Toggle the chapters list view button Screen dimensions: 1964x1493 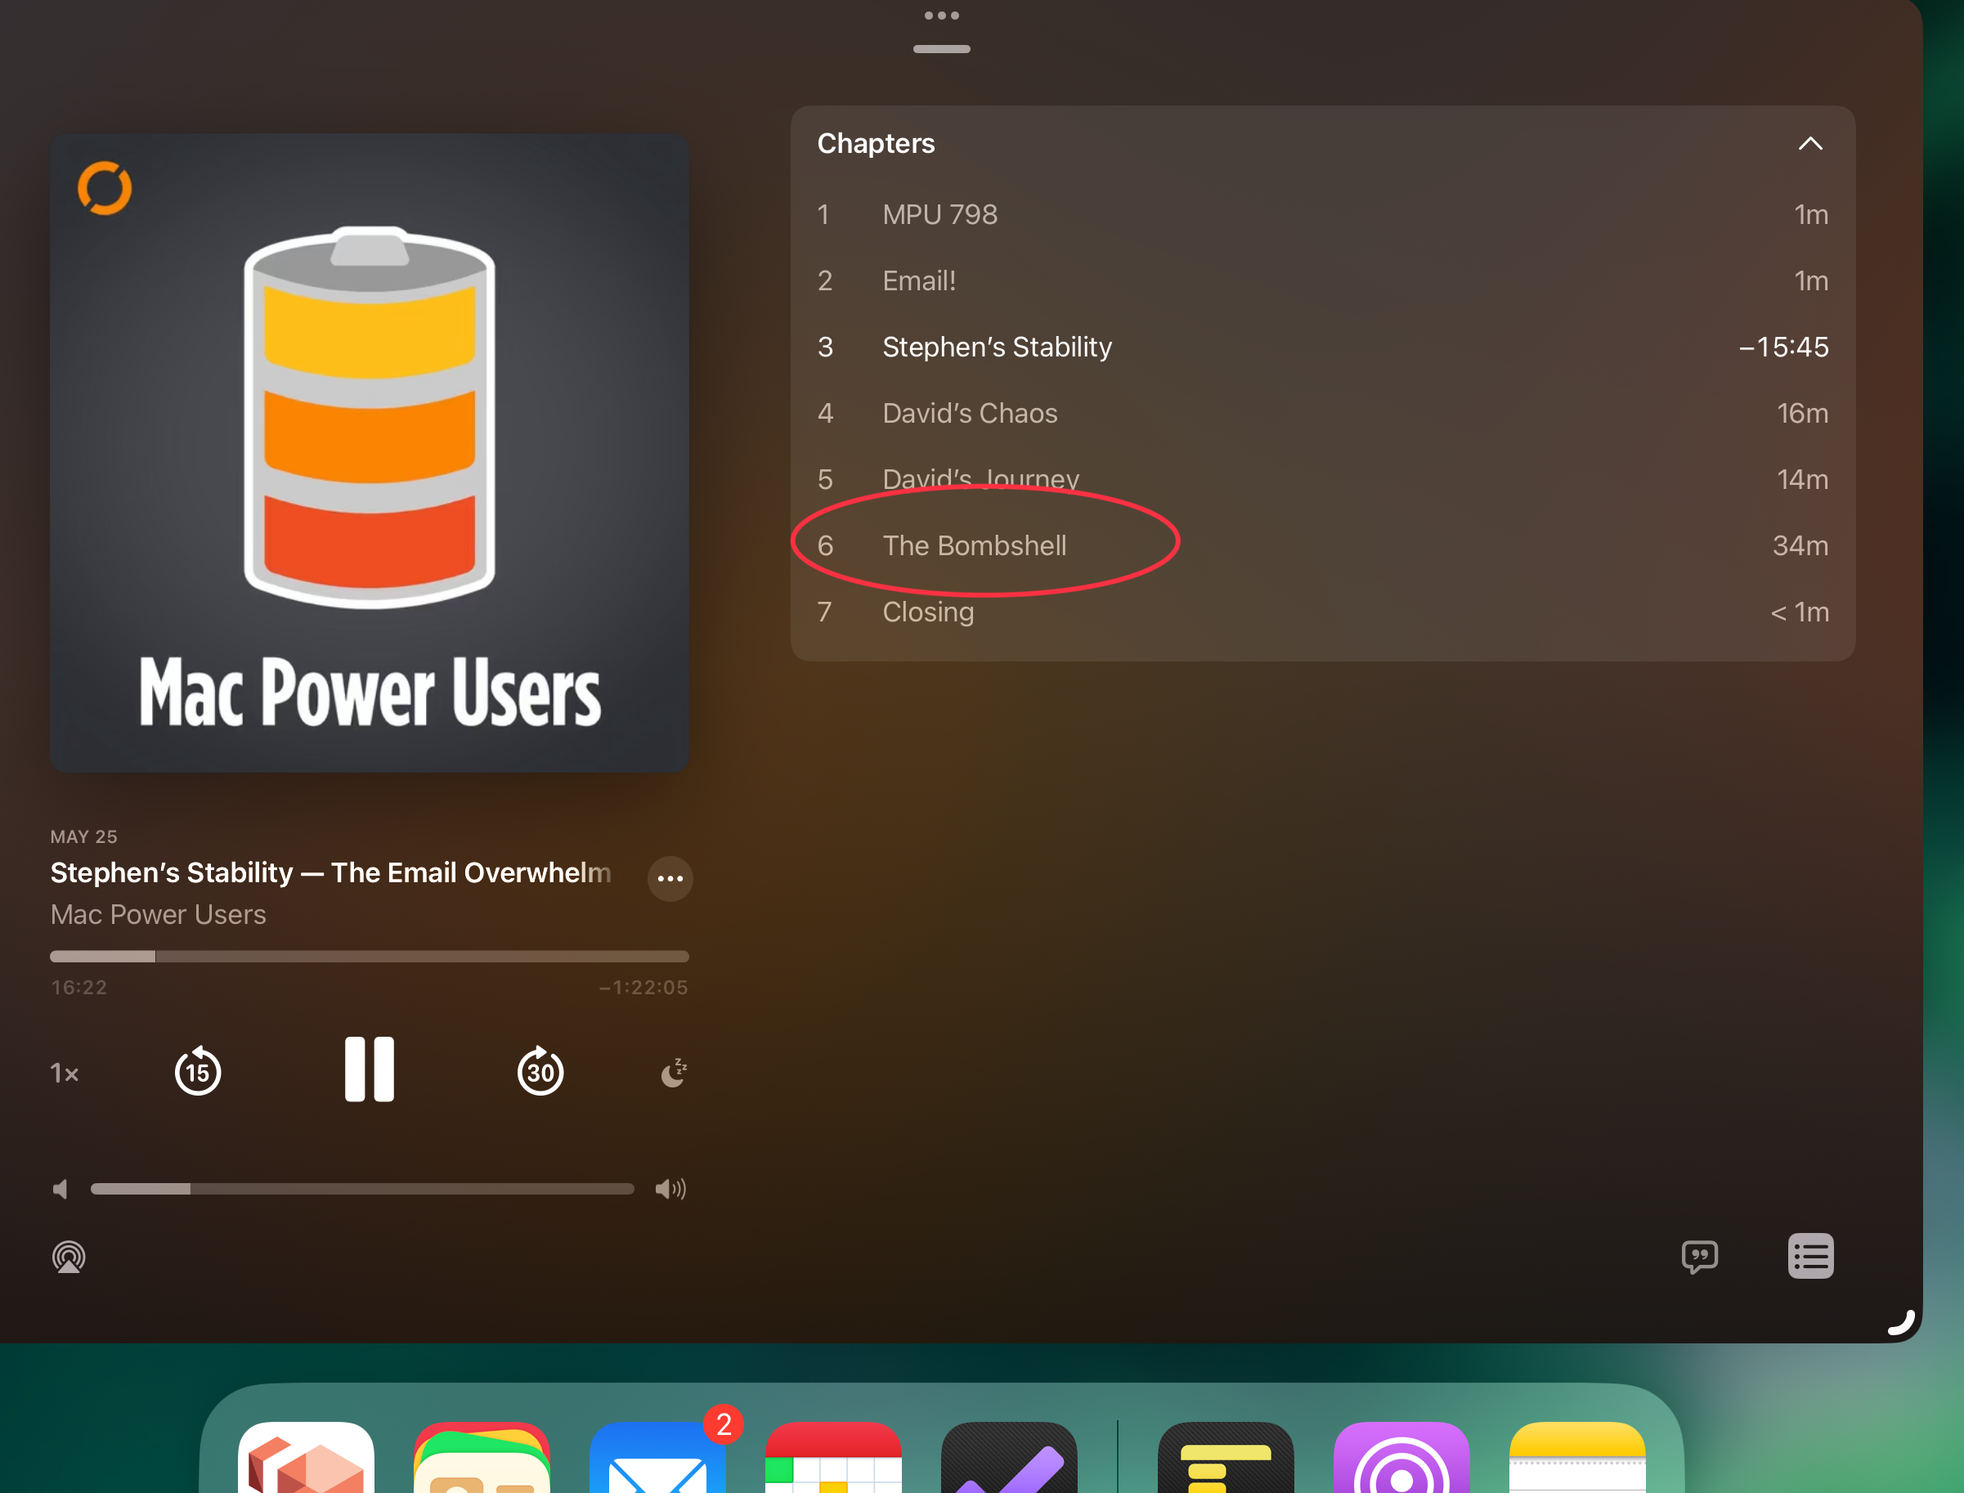pyautogui.click(x=1810, y=1256)
